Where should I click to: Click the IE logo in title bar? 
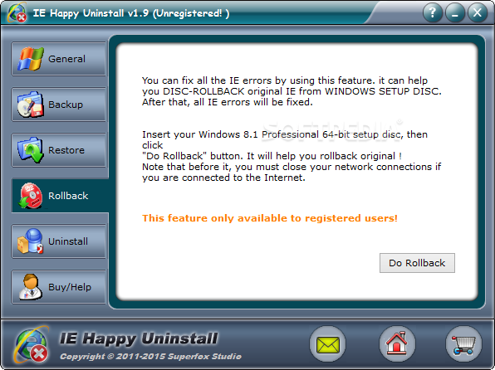17,13
